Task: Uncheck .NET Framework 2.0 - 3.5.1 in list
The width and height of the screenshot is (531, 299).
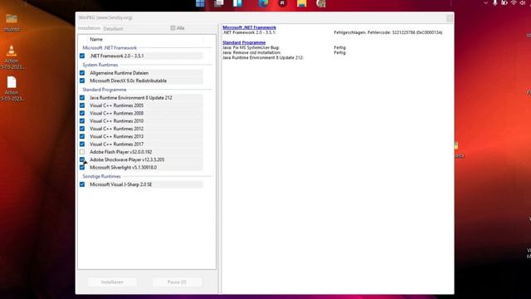Action: (82, 56)
